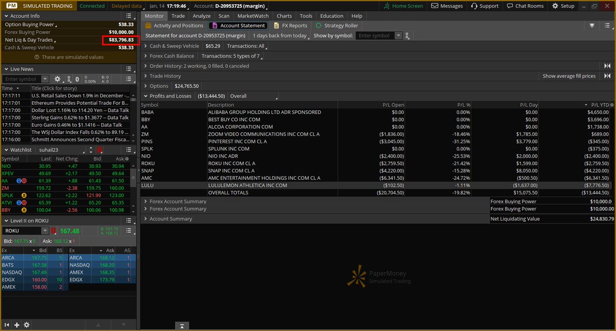Click the PM PaperMoney logo badge
The width and height of the screenshot is (616, 331).
[x=11, y=6]
